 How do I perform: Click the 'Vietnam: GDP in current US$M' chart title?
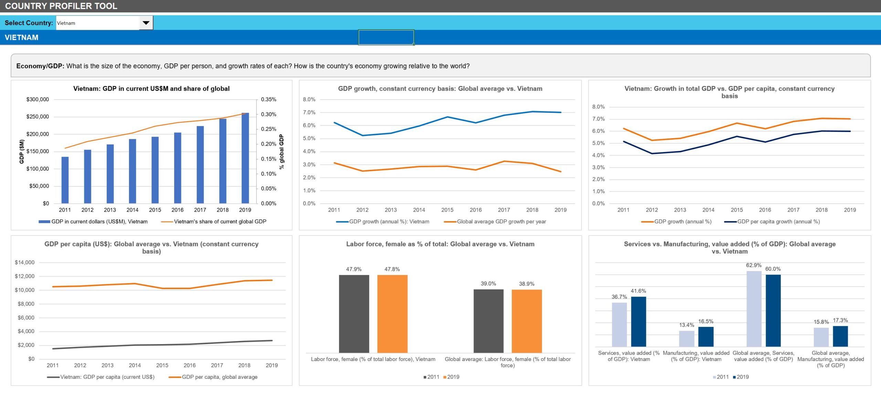(151, 88)
